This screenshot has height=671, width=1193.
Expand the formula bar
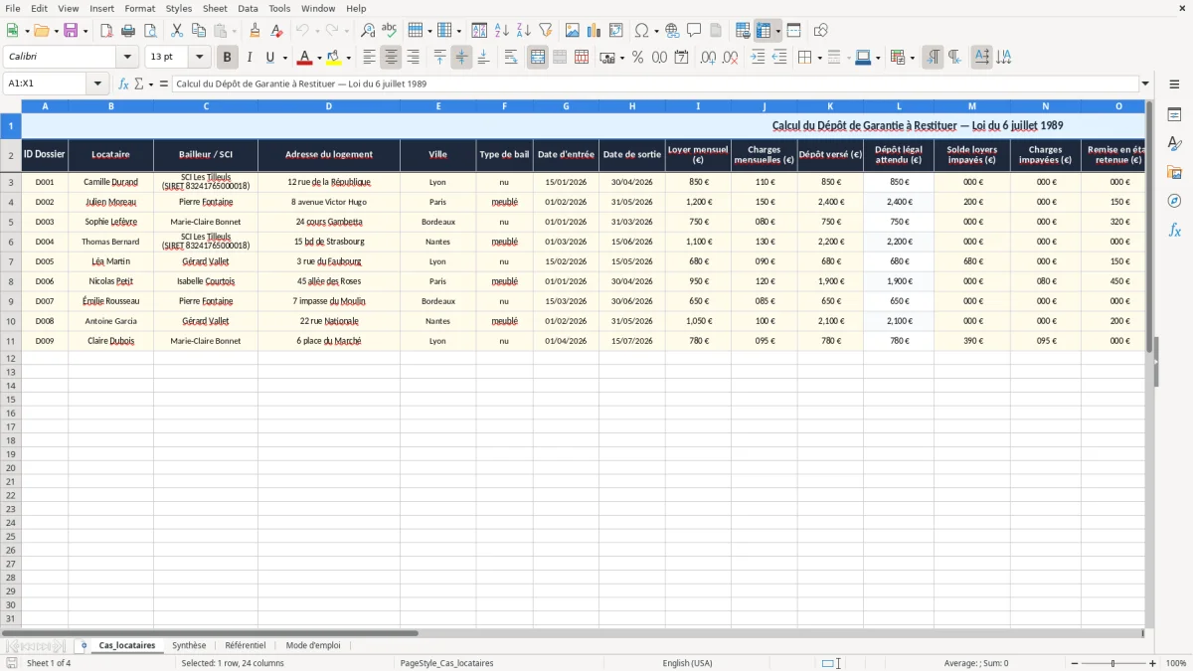[1145, 84]
